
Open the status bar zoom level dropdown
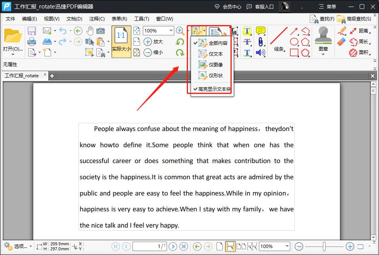pos(287,246)
